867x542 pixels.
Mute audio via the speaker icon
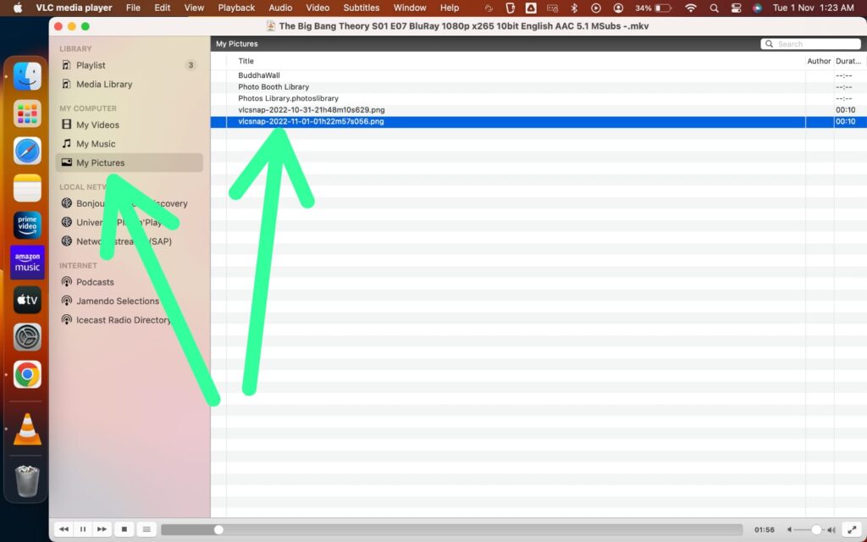tap(788, 528)
